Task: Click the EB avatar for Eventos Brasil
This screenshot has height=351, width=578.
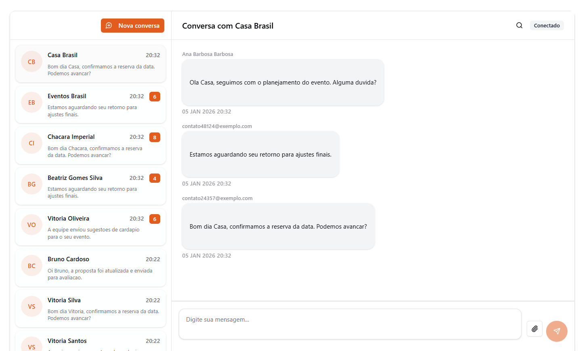Action: pos(31,102)
